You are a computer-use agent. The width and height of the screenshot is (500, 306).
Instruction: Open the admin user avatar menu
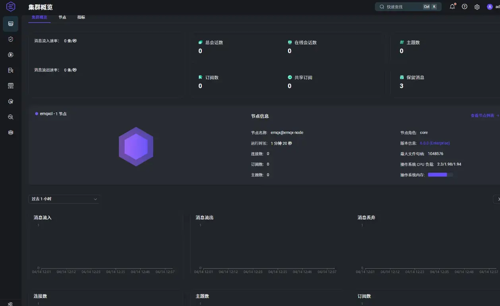(490, 7)
